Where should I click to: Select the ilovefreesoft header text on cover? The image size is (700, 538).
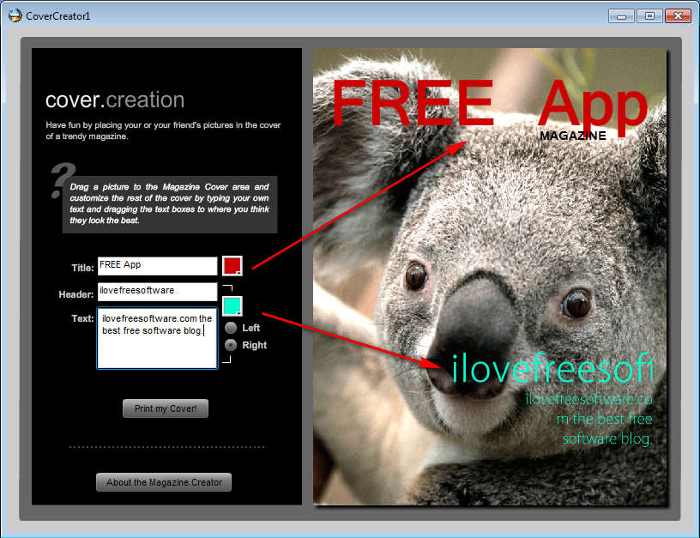[552, 368]
